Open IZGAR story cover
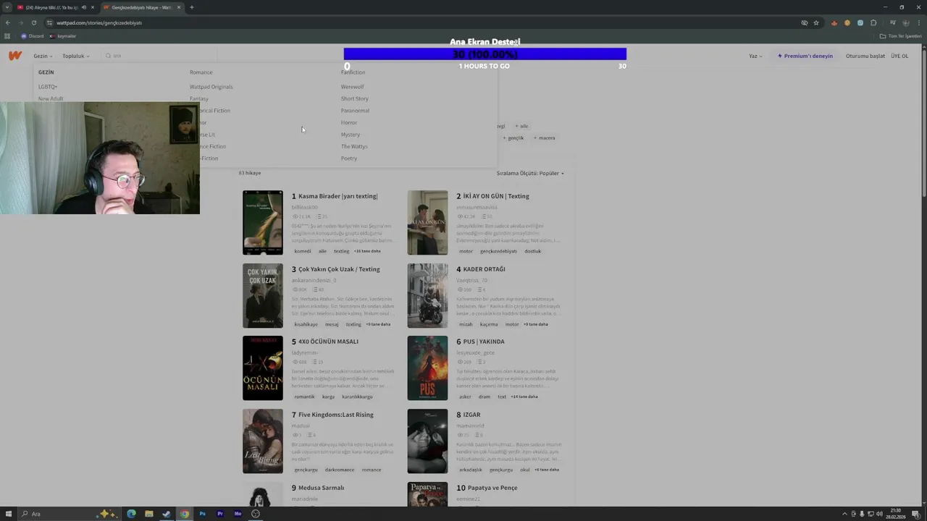The height and width of the screenshot is (521, 927). tap(427, 441)
